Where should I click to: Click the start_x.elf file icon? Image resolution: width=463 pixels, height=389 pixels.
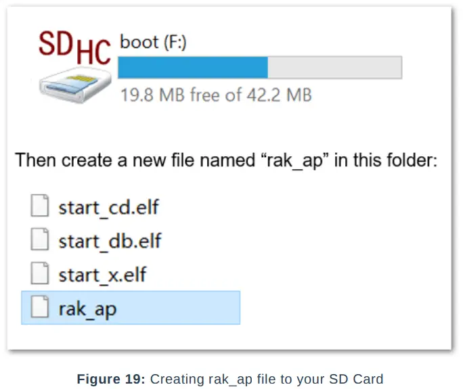tap(41, 274)
